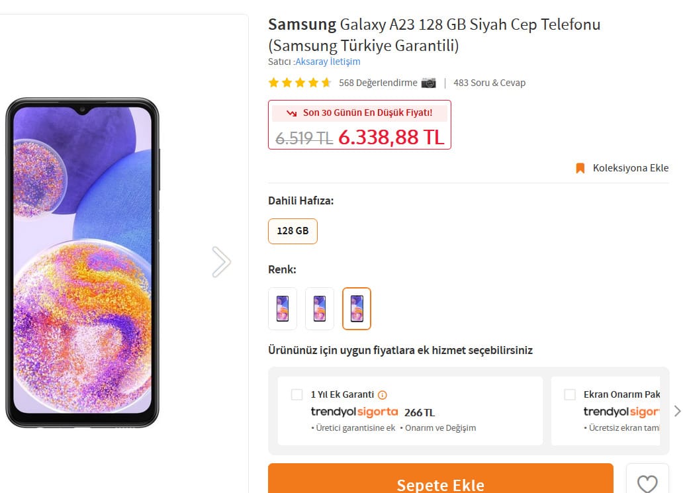685x493 pixels.
Task: Open the photo reviews camera icon
Action: coord(429,83)
